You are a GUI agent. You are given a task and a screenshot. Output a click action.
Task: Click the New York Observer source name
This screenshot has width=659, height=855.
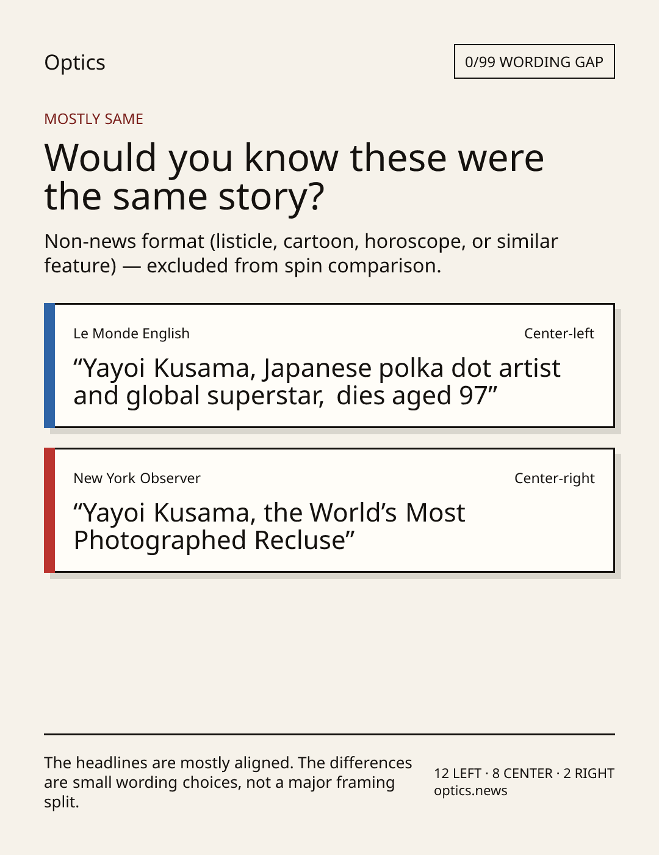pos(137,478)
